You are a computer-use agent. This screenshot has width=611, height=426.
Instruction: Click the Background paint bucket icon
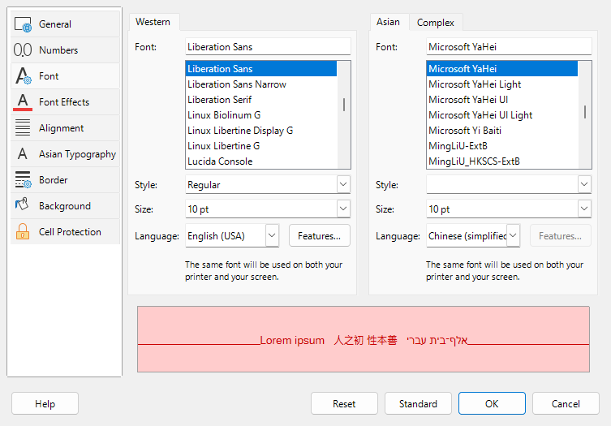pos(22,204)
